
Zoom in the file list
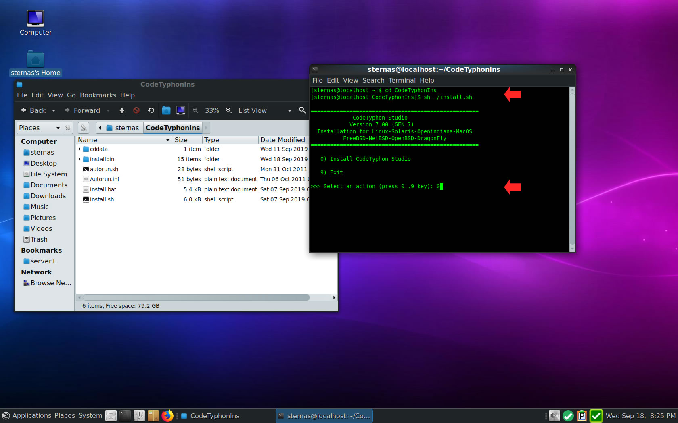tap(229, 110)
